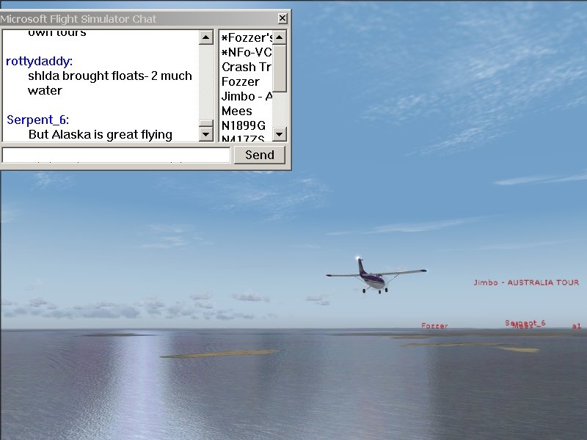
Task: Click chat history scroll down arrow
Action: click(206, 134)
